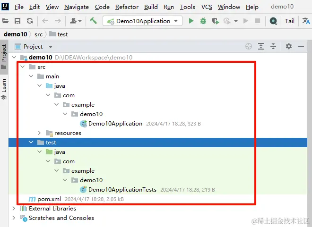Click the test breadcrumb
The width and height of the screenshot is (312, 227).
tap(58, 34)
